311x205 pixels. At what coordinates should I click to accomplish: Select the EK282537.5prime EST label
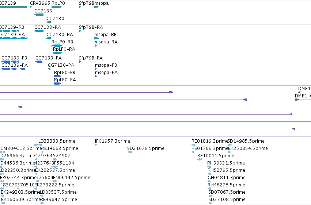tap(55, 170)
